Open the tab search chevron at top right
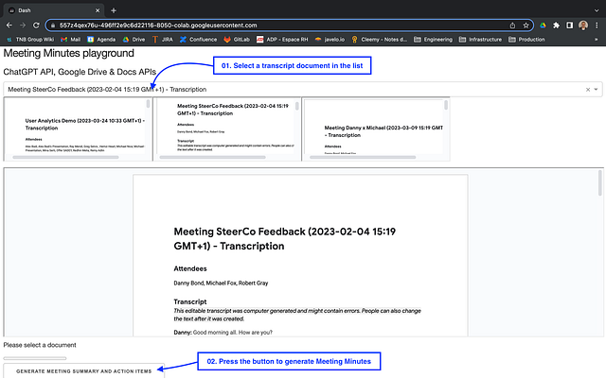 click(597, 10)
